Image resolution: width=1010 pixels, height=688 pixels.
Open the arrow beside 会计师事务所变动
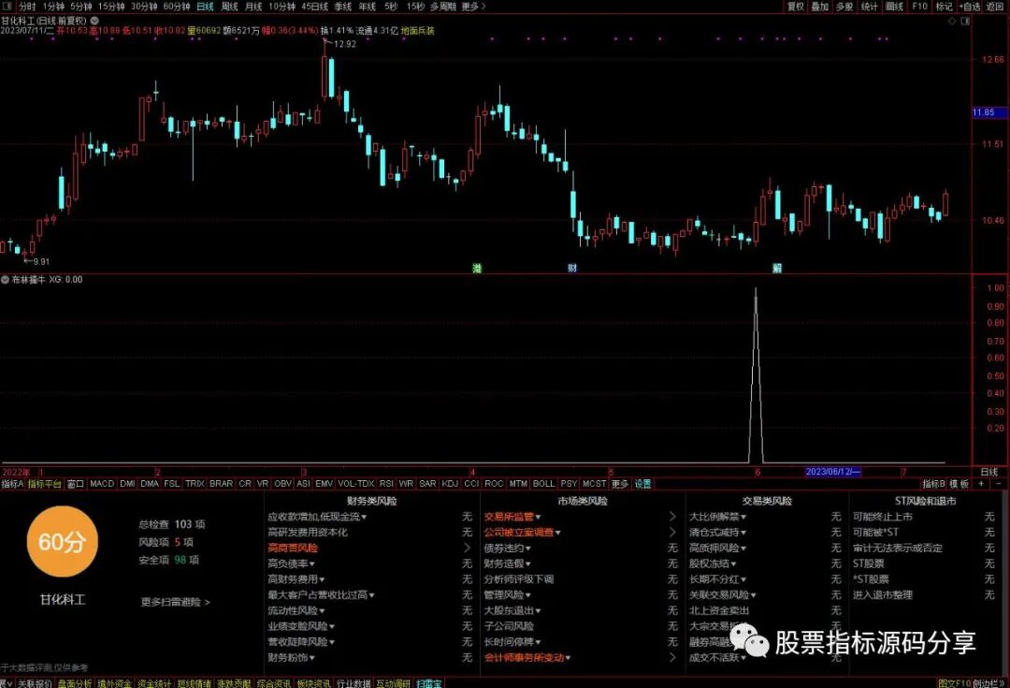point(672,657)
